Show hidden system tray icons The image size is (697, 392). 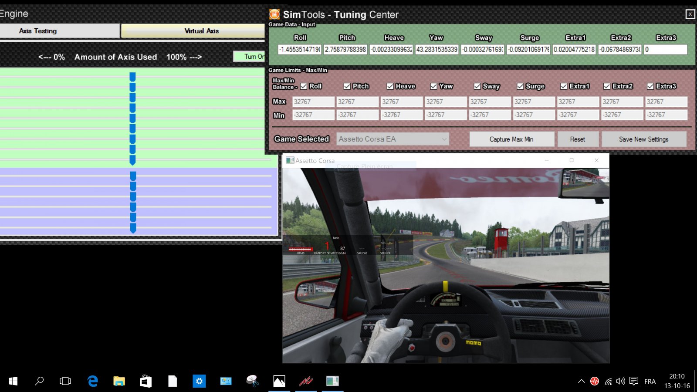point(582,381)
